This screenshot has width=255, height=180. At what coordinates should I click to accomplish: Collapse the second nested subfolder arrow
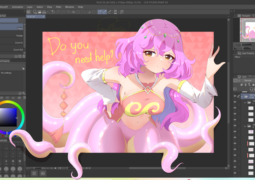[245, 126]
